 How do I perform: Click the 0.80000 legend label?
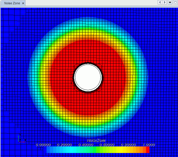(128, 145)
